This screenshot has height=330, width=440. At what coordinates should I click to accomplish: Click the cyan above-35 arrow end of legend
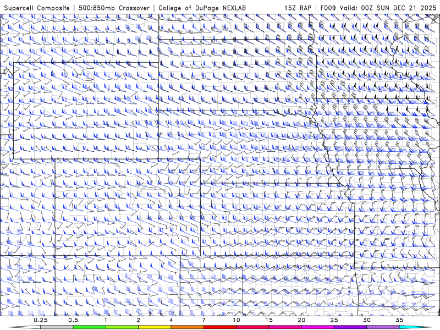(x=415, y=327)
